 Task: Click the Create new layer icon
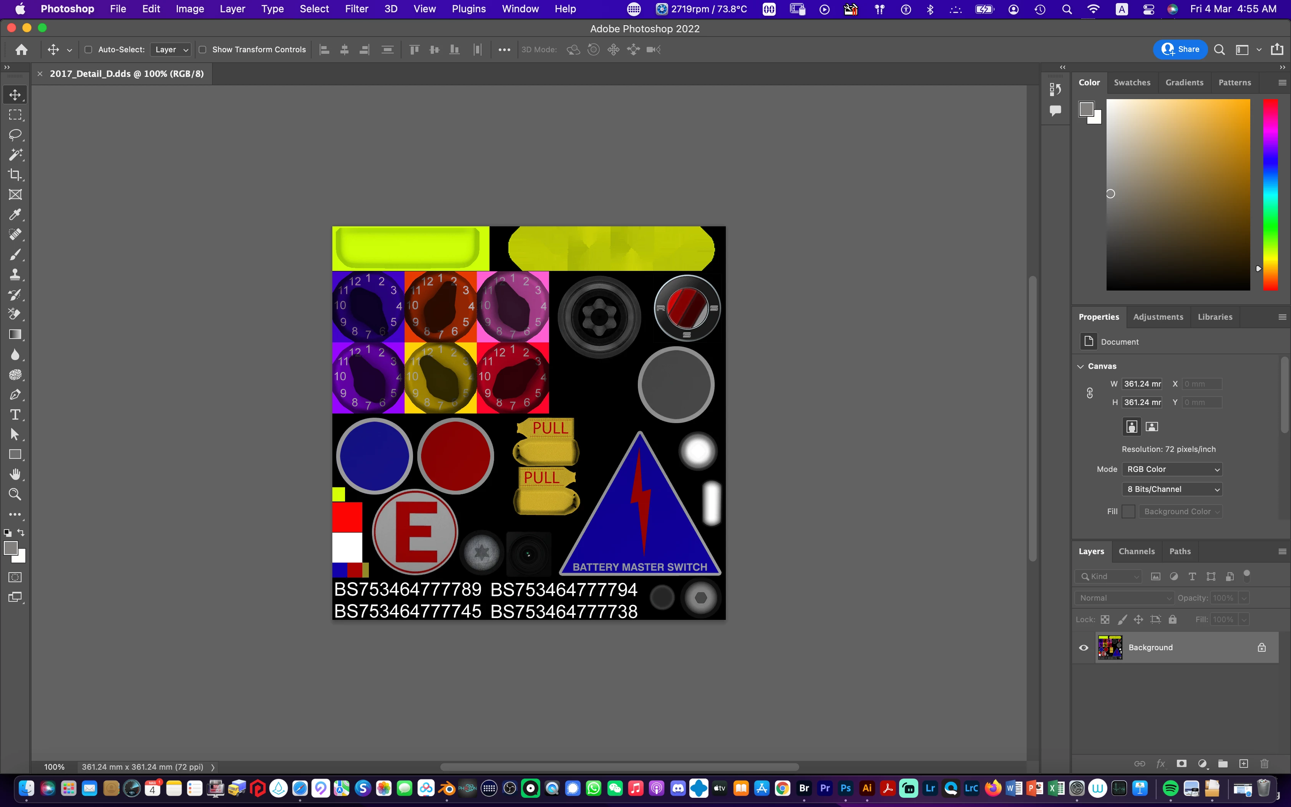(x=1243, y=764)
